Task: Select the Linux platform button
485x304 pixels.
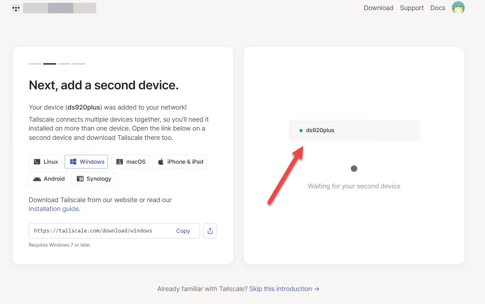Action: (x=45, y=162)
